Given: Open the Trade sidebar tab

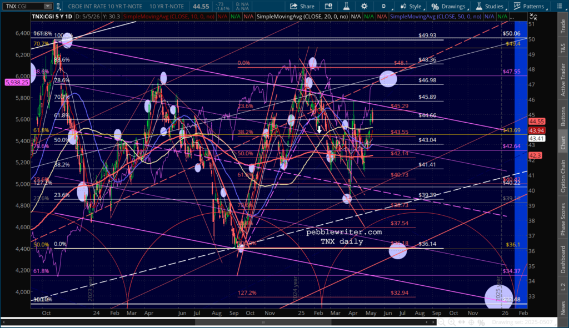Looking at the screenshot, I should pos(563,26).
